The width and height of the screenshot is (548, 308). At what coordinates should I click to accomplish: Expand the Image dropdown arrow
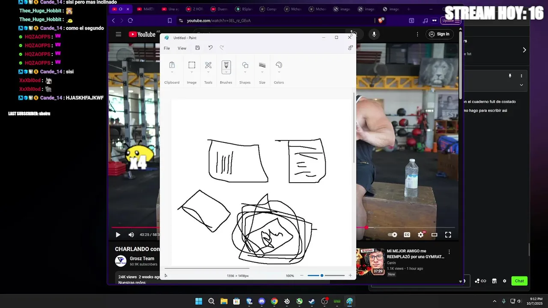(192, 72)
